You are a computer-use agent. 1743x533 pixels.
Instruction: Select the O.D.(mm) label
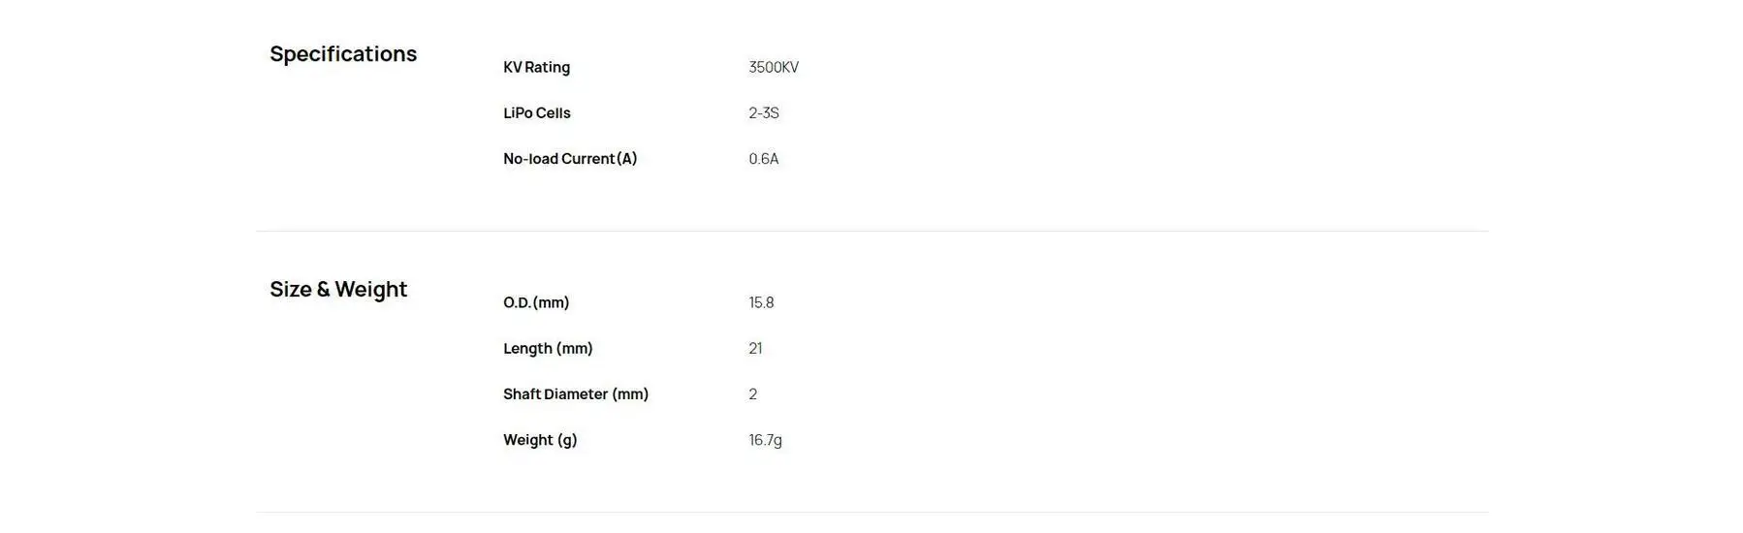536,303
